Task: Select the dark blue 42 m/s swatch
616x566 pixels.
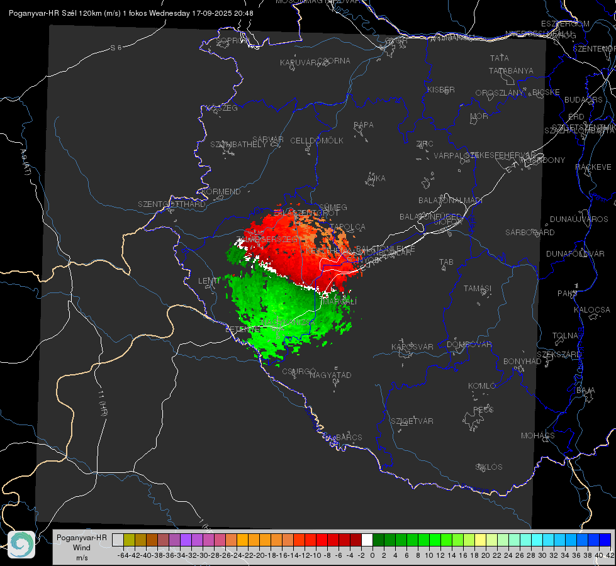Action: 605,540
